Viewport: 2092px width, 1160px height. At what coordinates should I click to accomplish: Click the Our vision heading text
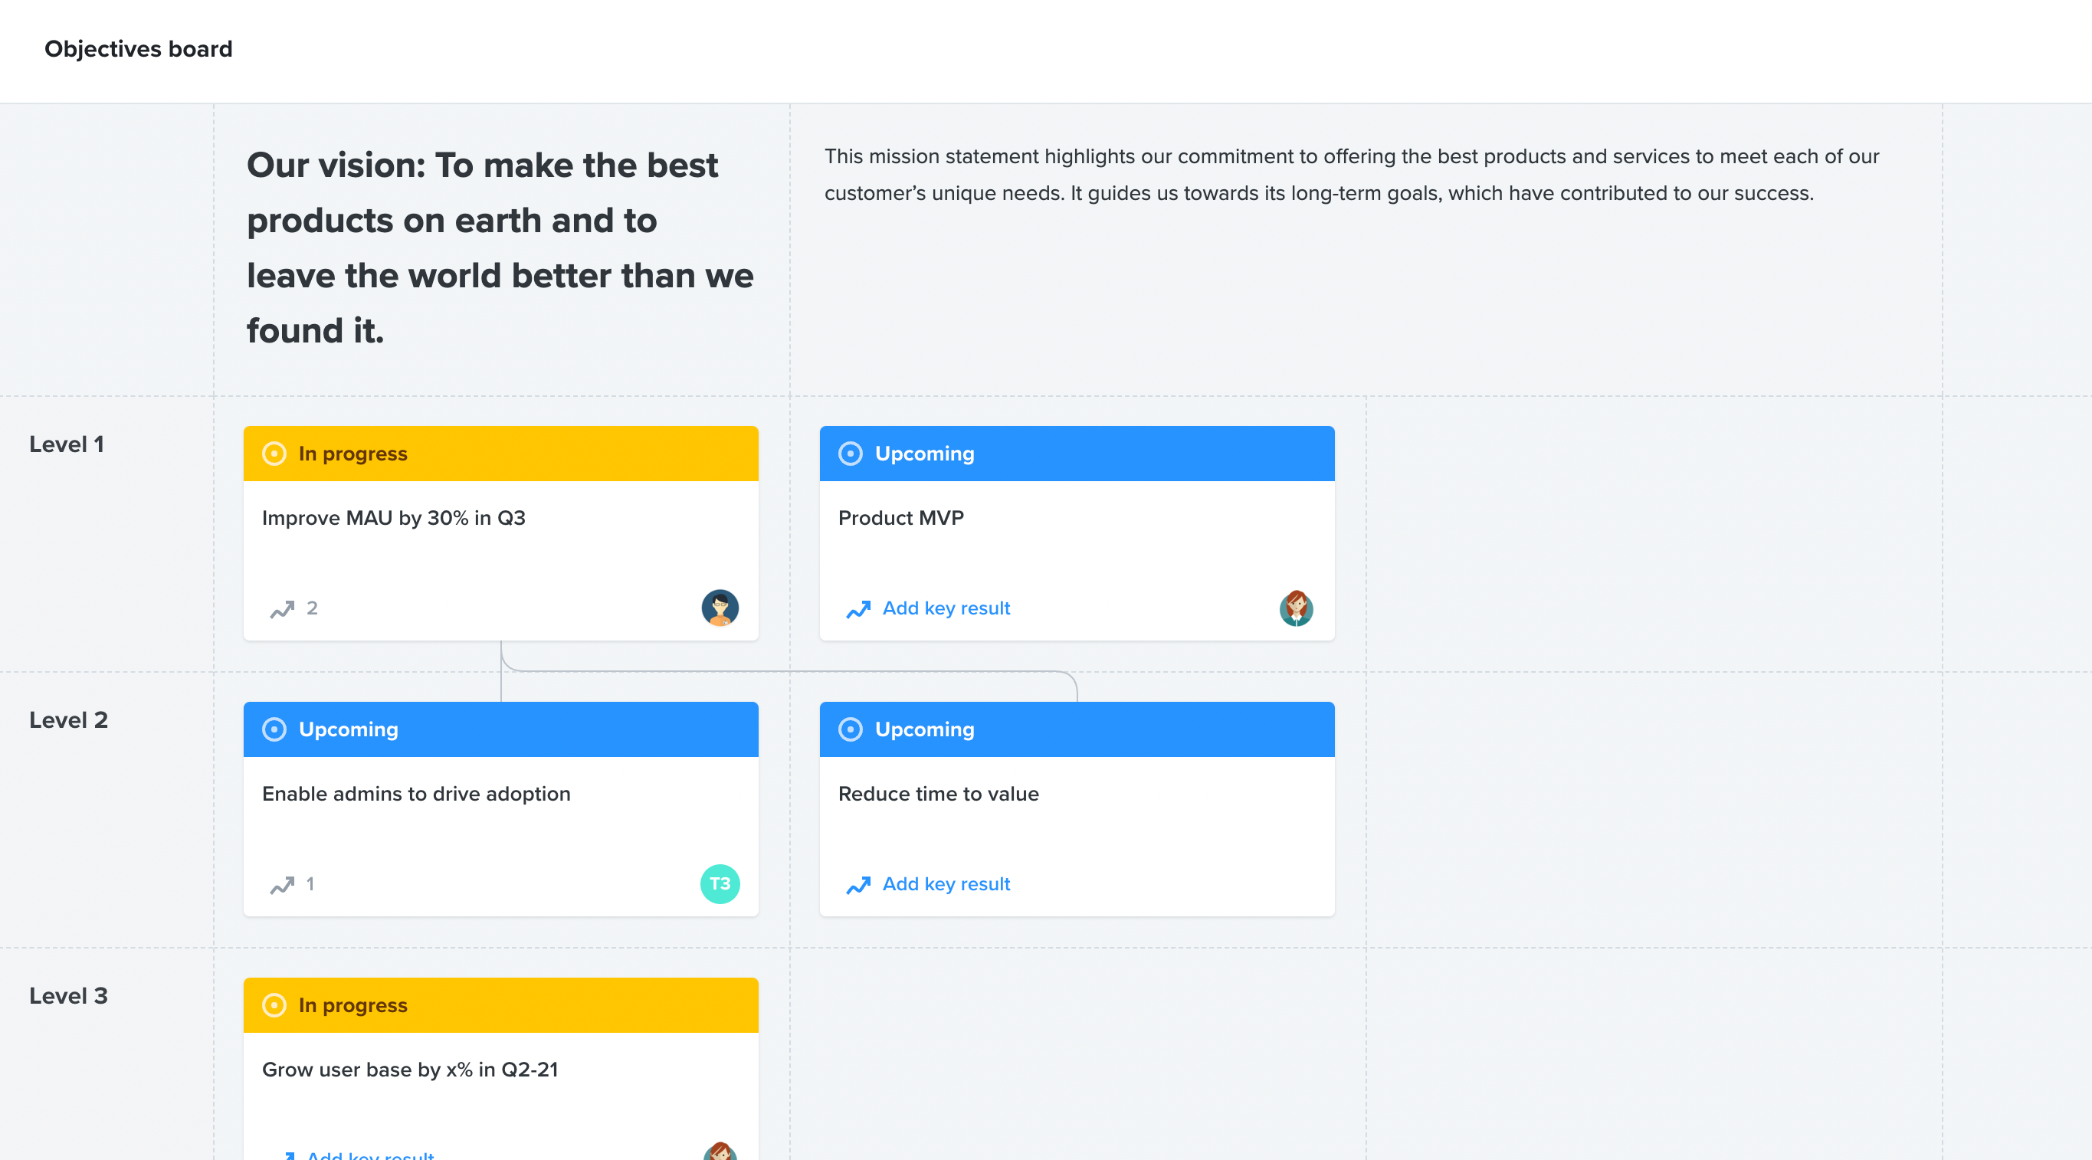pyautogui.click(x=500, y=247)
